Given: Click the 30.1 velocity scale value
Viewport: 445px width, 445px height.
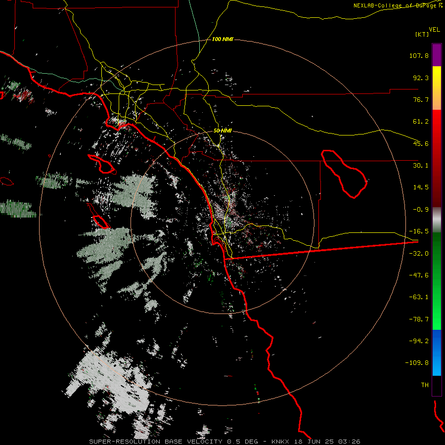Looking at the screenshot, I should (x=421, y=166).
